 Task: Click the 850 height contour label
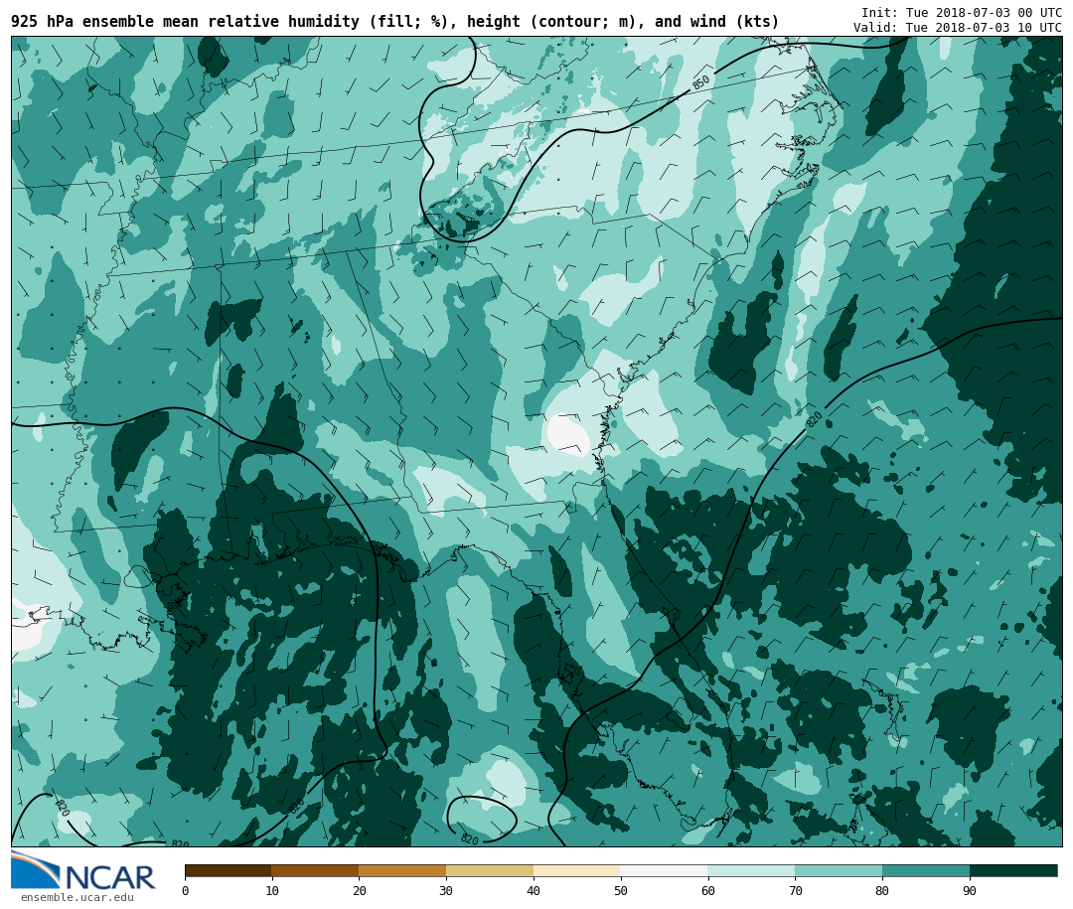[x=701, y=82]
